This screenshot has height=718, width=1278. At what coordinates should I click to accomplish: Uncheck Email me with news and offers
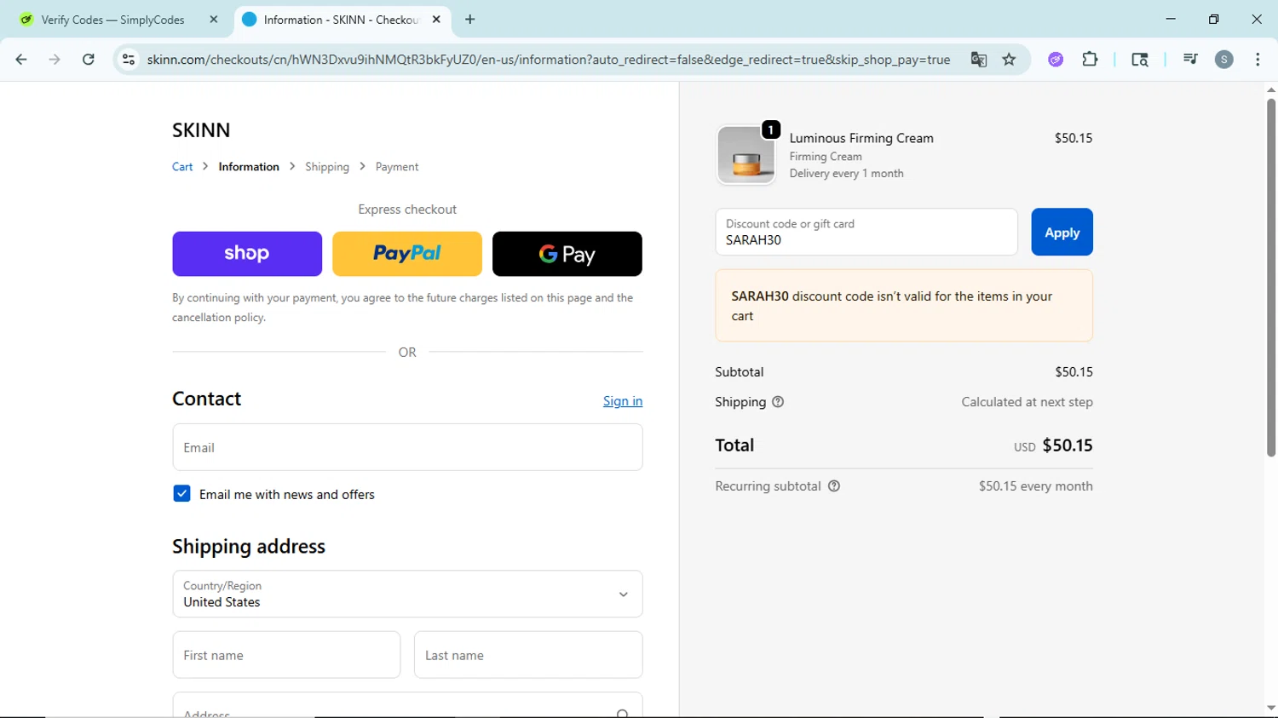[181, 494]
